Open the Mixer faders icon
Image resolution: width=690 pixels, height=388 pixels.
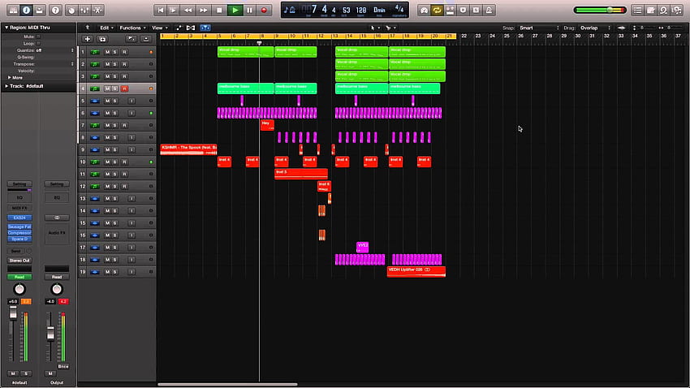click(x=84, y=10)
